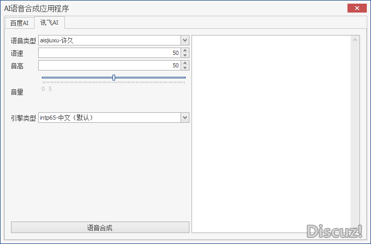The height and width of the screenshot is (244, 371).
Task: Increase 语速 value with up arrow
Action: click(185, 50)
